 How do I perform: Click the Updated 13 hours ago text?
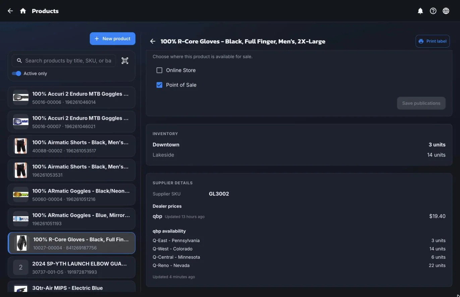click(x=185, y=217)
